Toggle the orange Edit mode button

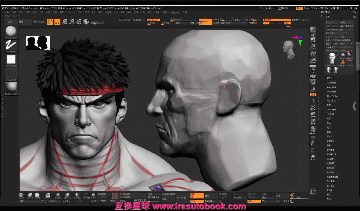(x=50, y=21)
